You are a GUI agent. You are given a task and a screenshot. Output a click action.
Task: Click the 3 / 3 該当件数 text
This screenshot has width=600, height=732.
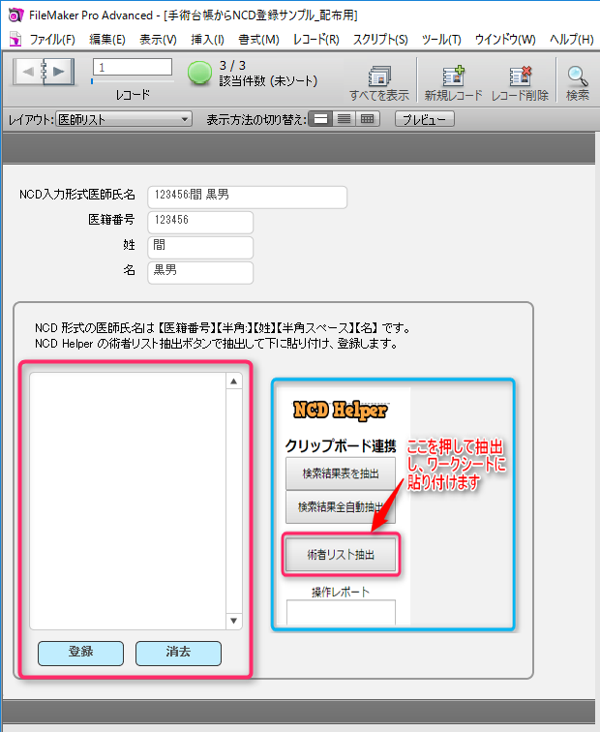268,74
